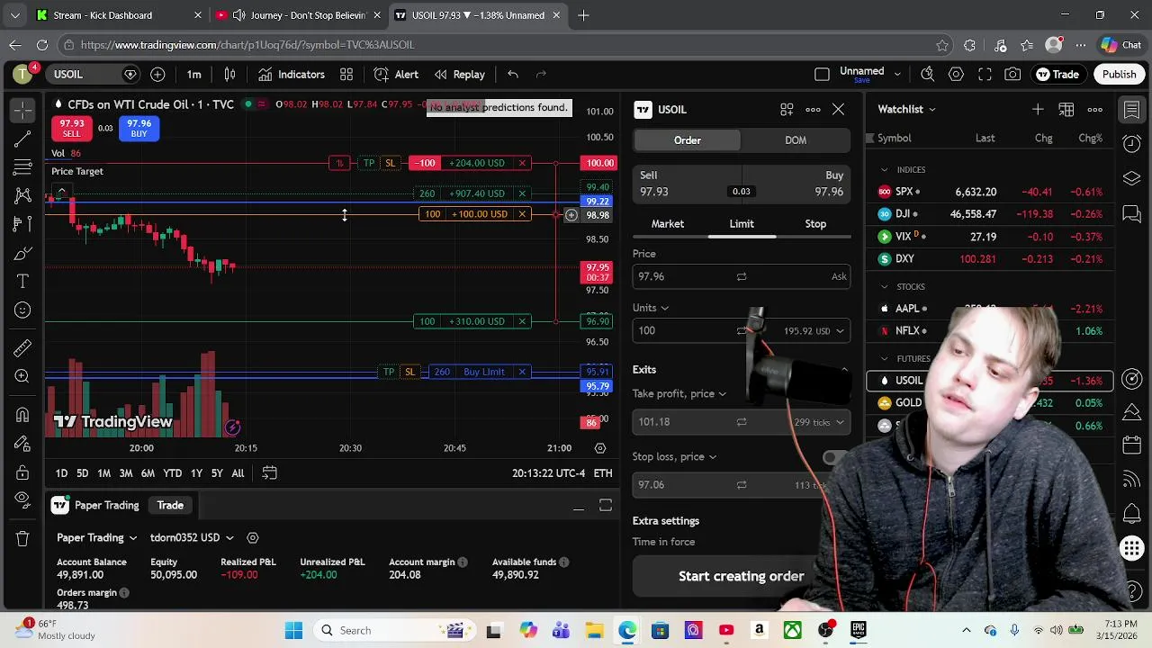Screen dimensions: 1152x648
Task: Add a symbol to the watchlist
Action: (x=1038, y=109)
